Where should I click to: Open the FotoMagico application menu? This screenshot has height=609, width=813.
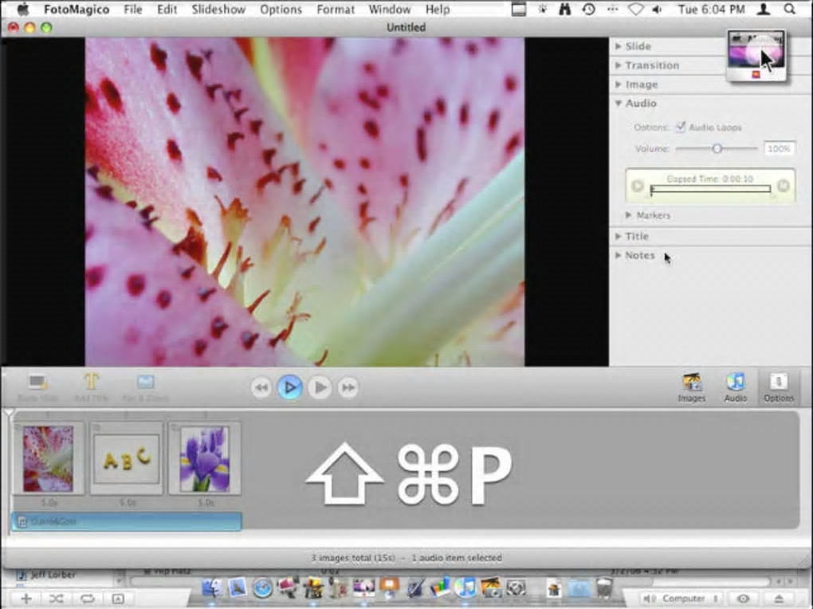[77, 10]
